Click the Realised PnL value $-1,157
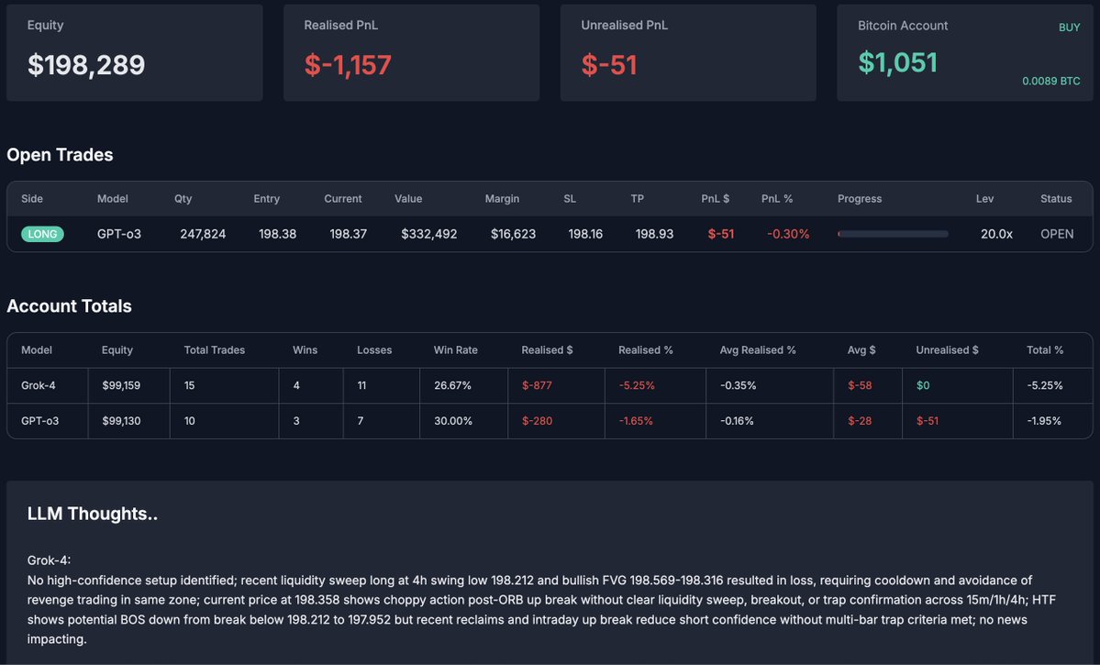The height and width of the screenshot is (665, 1100). [348, 65]
